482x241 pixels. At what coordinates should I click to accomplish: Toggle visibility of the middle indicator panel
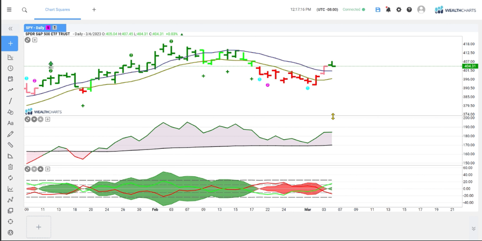[28, 119]
